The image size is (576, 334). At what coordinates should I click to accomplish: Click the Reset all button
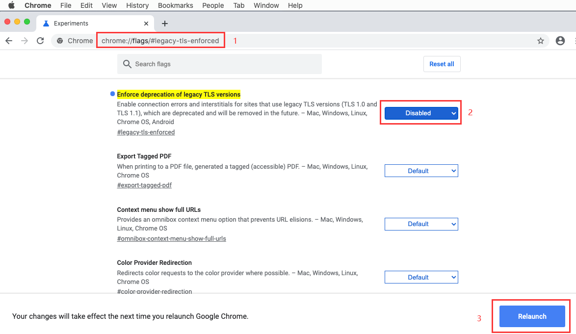[442, 64]
